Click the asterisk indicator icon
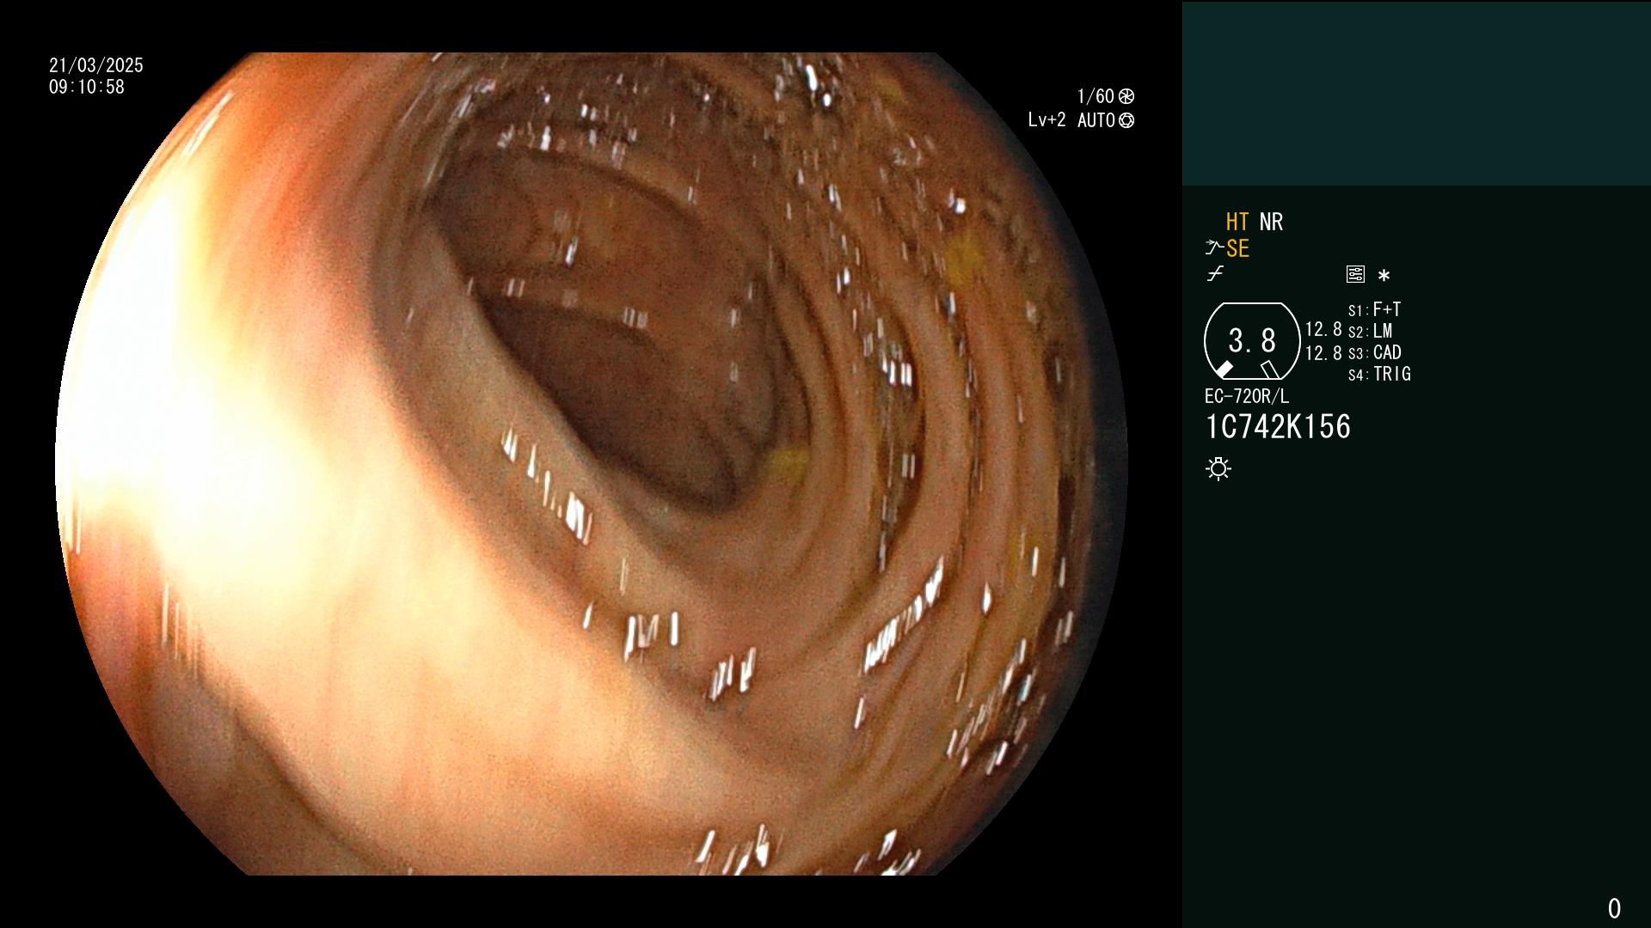Image resolution: width=1651 pixels, height=928 pixels. point(1384,276)
